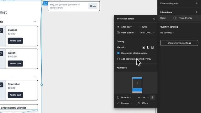Click Show prototype settings button
The width and height of the screenshot is (201, 113).
(179, 43)
